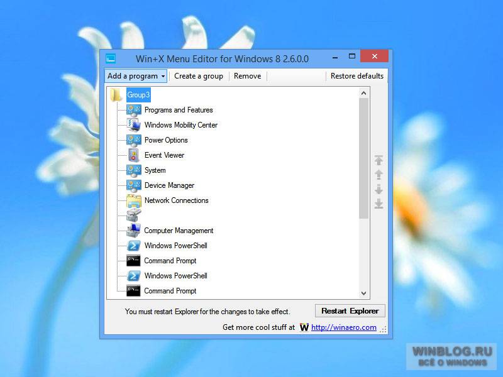Click the scrollbar up arrow

coord(363,93)
